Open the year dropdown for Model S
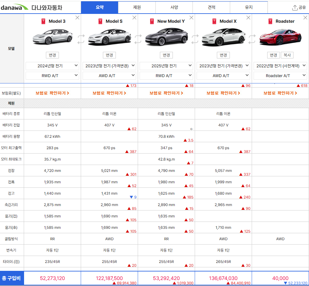 click(x=109, y=66)
